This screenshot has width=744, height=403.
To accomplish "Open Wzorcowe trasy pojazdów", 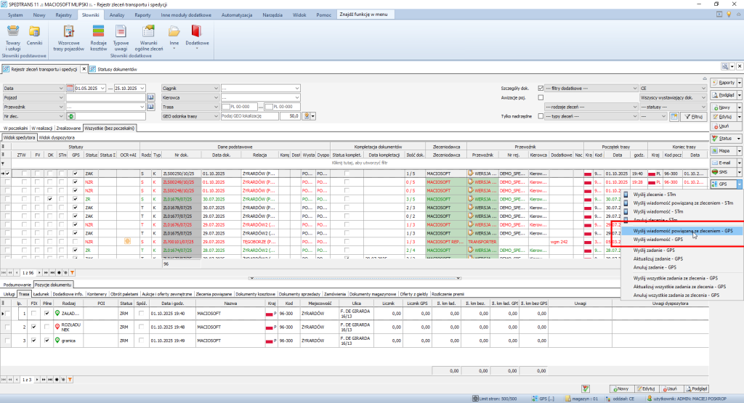I will tap(70, 32).
